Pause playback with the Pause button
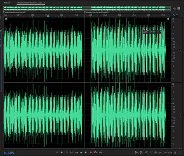184x156 pixels. point(67,152)
